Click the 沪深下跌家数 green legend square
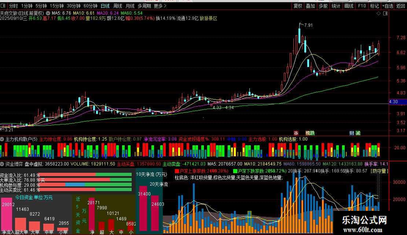 (x=235, y=171)
